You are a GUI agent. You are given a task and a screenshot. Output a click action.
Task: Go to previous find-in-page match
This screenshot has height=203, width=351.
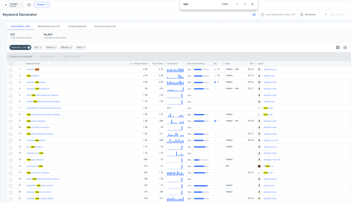click(237, 4)
